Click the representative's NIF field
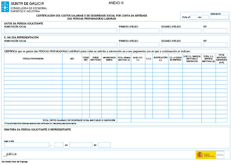 coord(215,45)
